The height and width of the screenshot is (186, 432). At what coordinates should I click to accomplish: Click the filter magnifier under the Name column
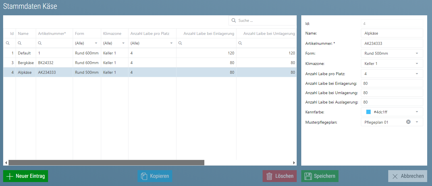20,43
